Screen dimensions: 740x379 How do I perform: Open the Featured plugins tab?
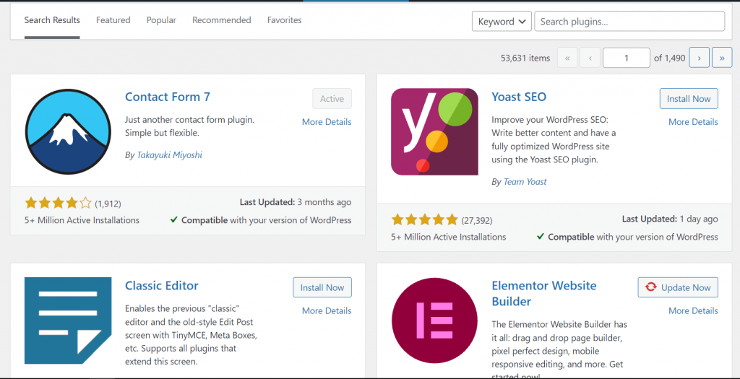tap(113, 20)
